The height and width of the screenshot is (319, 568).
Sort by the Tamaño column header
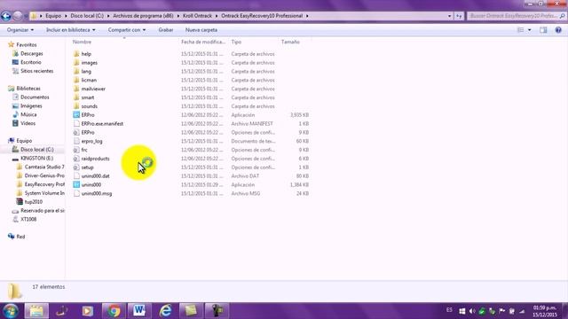(x=290, y=42)
